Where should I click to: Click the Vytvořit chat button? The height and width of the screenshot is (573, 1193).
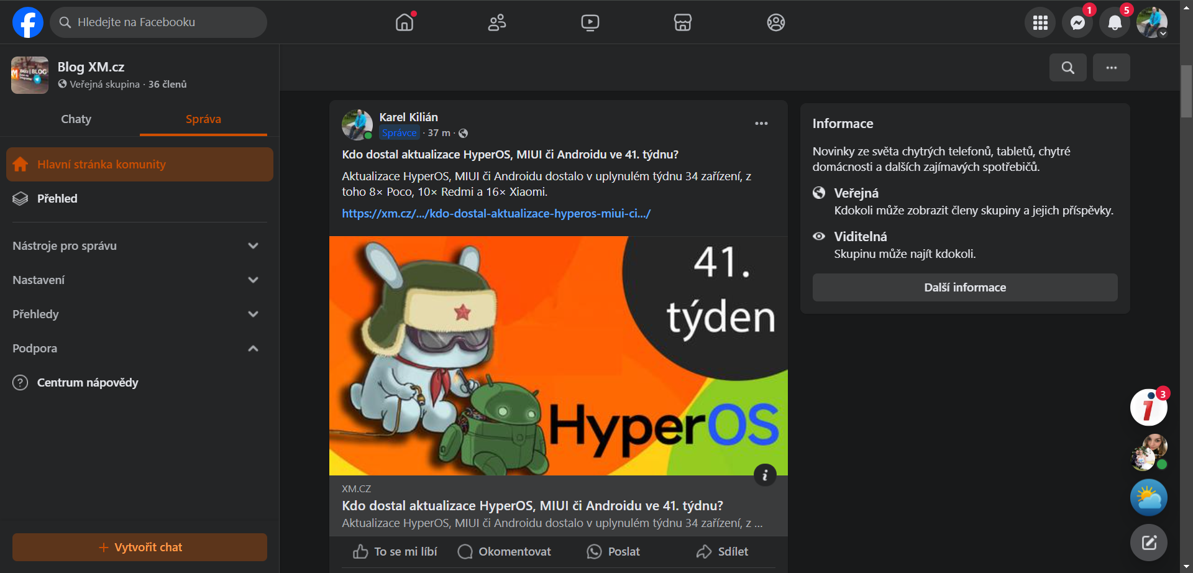coord(140,547)
